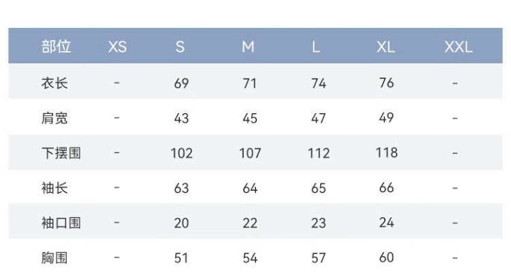The image size is (511, 280).
Task: Select the 袖口围 row label
Action: [x=61, y=222]
